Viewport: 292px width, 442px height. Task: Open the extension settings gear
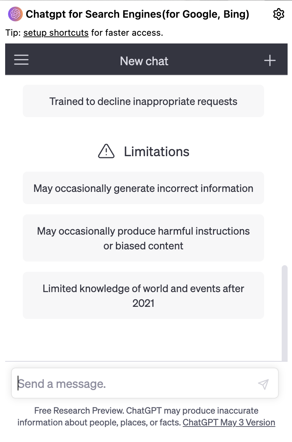tap(279, 14)
